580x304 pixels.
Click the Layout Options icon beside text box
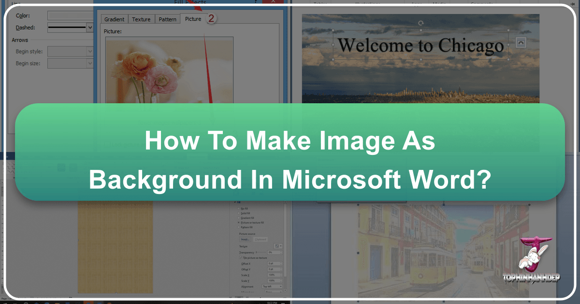coord(521,42)
